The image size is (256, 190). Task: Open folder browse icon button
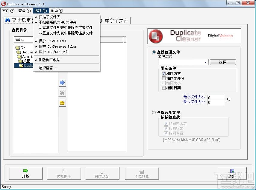coord(62,103)
